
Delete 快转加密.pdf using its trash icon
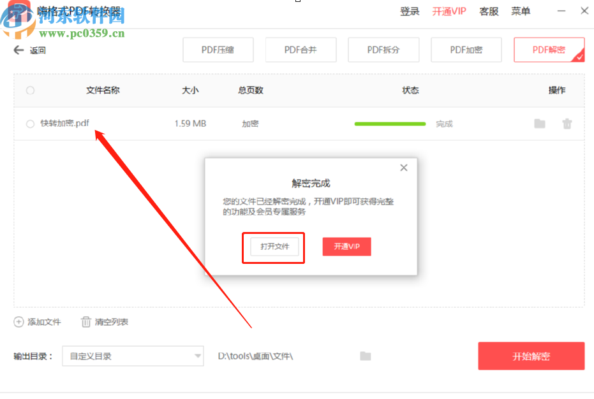(567, 124)
